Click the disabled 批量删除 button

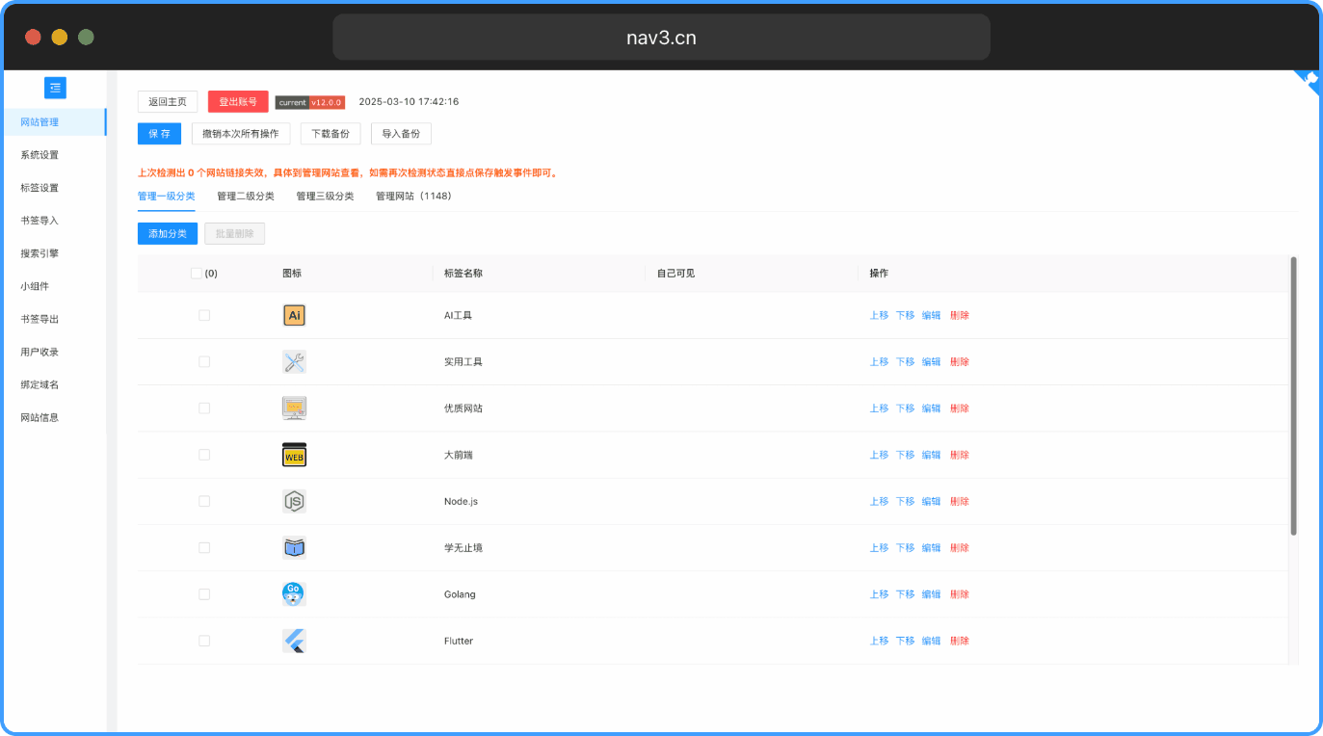235,234
